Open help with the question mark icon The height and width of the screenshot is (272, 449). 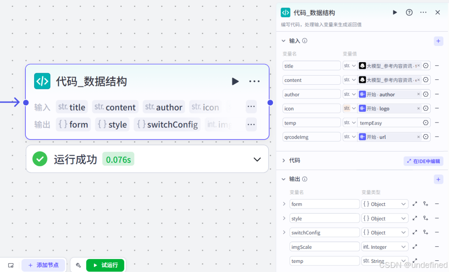409,12
